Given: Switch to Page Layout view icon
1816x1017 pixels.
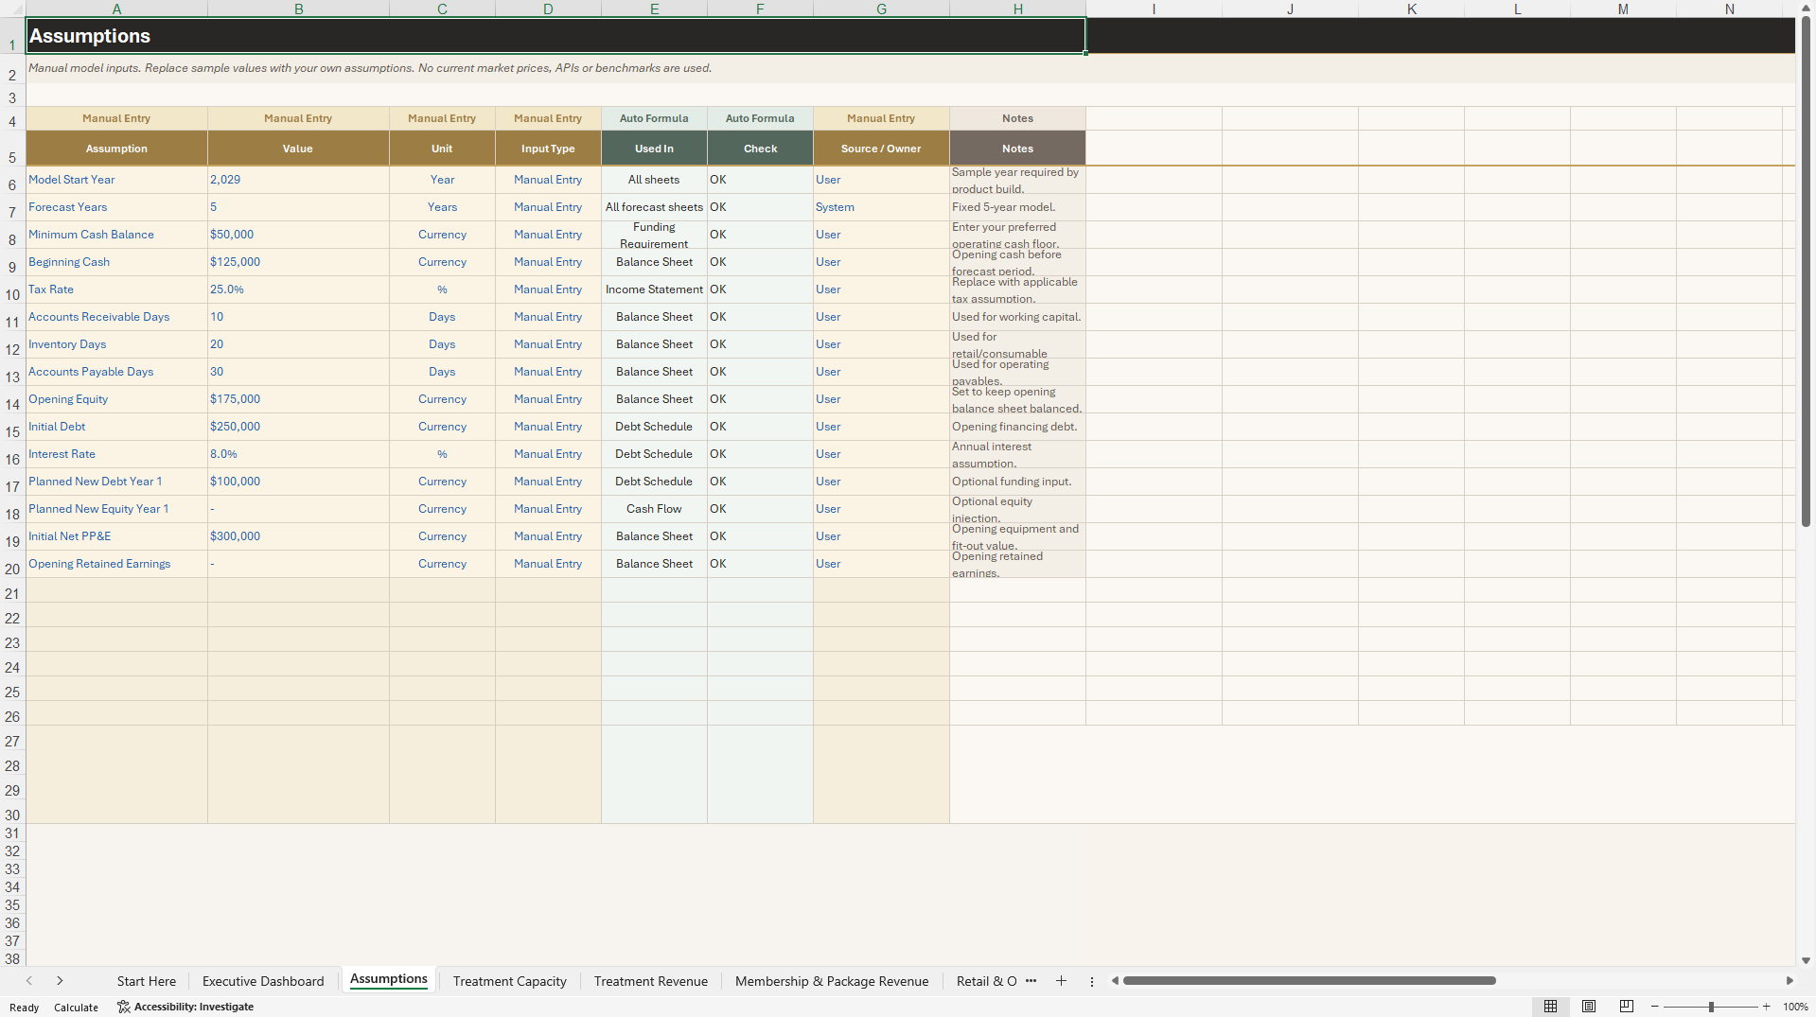Looking at the screenshot, I should (1589, 1007).
